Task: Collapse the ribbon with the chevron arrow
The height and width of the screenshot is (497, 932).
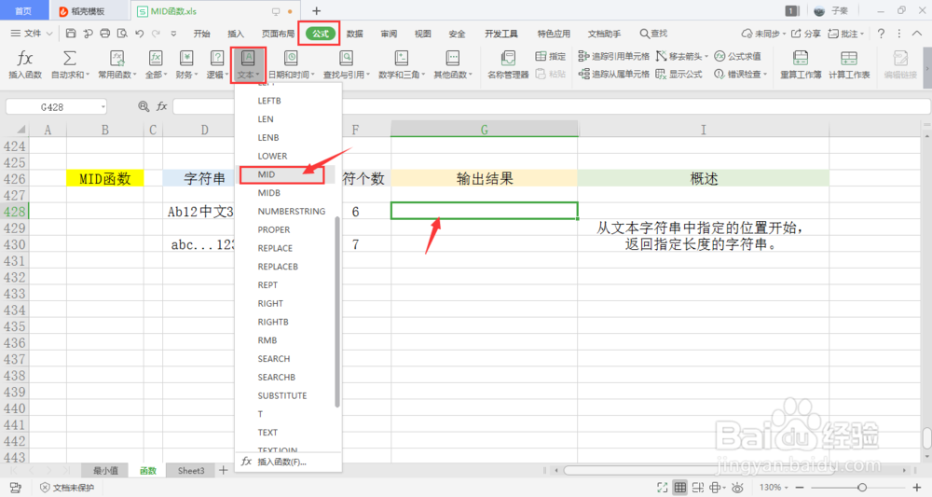Action: pyautogui.click(x=917, y=34)
